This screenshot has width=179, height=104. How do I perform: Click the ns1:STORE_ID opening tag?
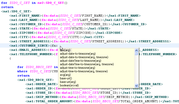tap(40, 93)
